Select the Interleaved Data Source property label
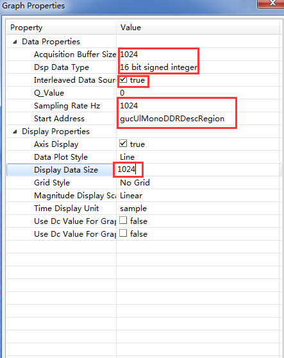Image resolution: width=284 pixels, height=358 pixels. coord(75,80)
